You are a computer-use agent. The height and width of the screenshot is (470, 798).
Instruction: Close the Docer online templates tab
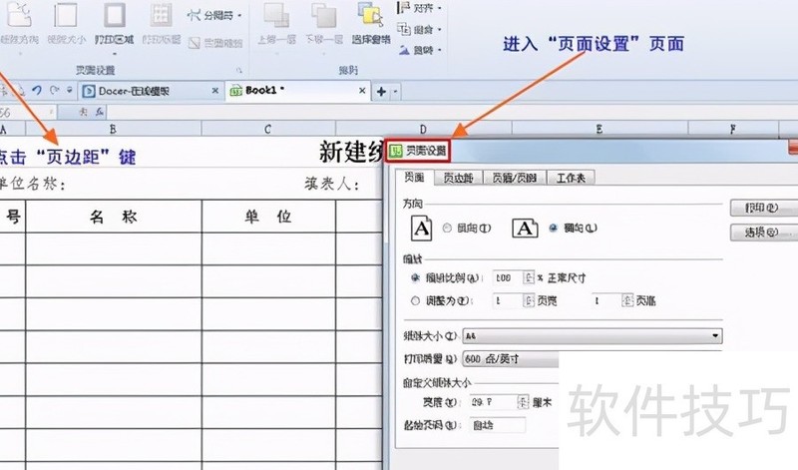(215, 91)
